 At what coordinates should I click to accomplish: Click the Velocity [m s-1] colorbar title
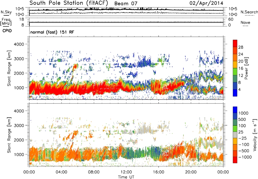[x=255, y=135]
